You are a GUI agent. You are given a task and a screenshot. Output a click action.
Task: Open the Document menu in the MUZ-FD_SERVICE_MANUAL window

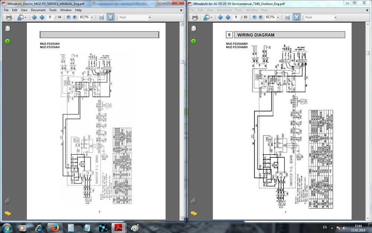tap(38, 10)
